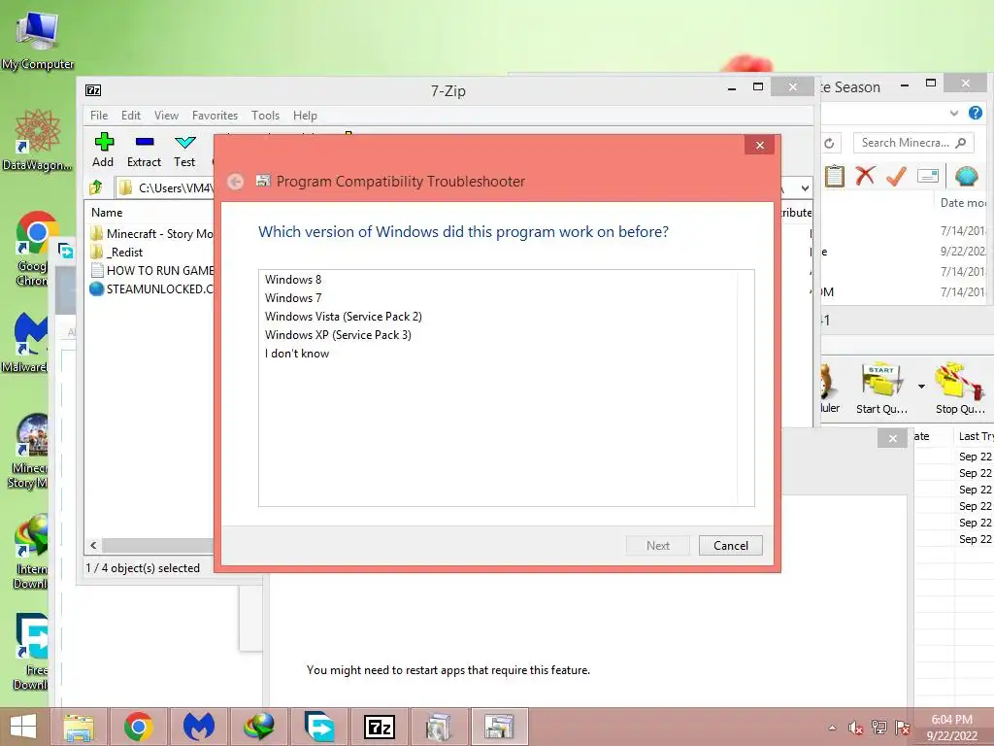Select the "I don't know" option
This screenshot has width=994, height=746.
297,354
